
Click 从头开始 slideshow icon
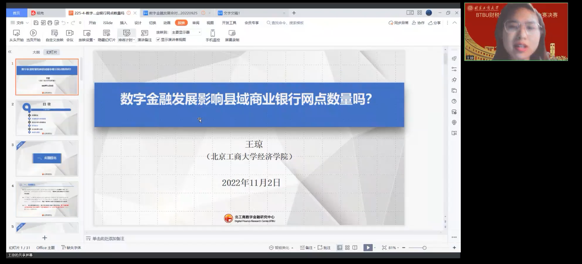click(x=16, y=33)
